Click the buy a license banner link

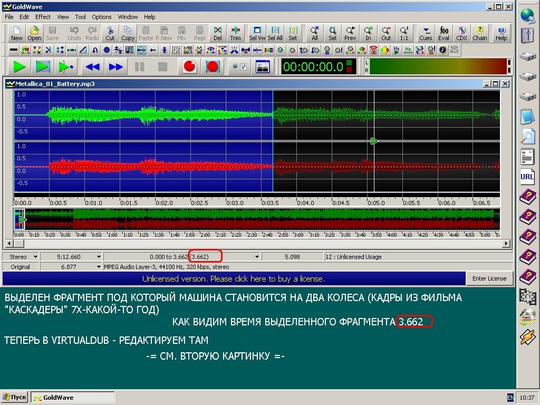(x=234, y=278)
